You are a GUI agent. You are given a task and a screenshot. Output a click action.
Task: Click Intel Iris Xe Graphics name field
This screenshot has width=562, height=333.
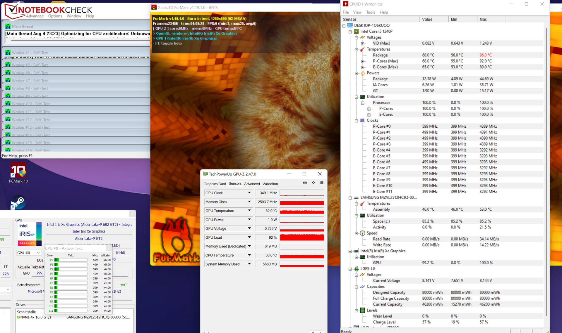click(89, 231)
